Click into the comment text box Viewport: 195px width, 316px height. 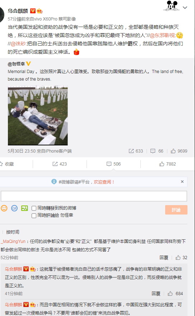(94, 196)
